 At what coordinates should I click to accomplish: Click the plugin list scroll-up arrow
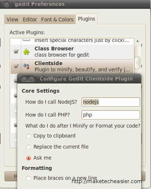(x=137, y=41)
